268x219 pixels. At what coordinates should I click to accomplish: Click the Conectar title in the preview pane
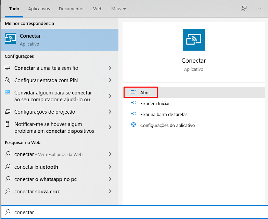[x=194, y=61]
